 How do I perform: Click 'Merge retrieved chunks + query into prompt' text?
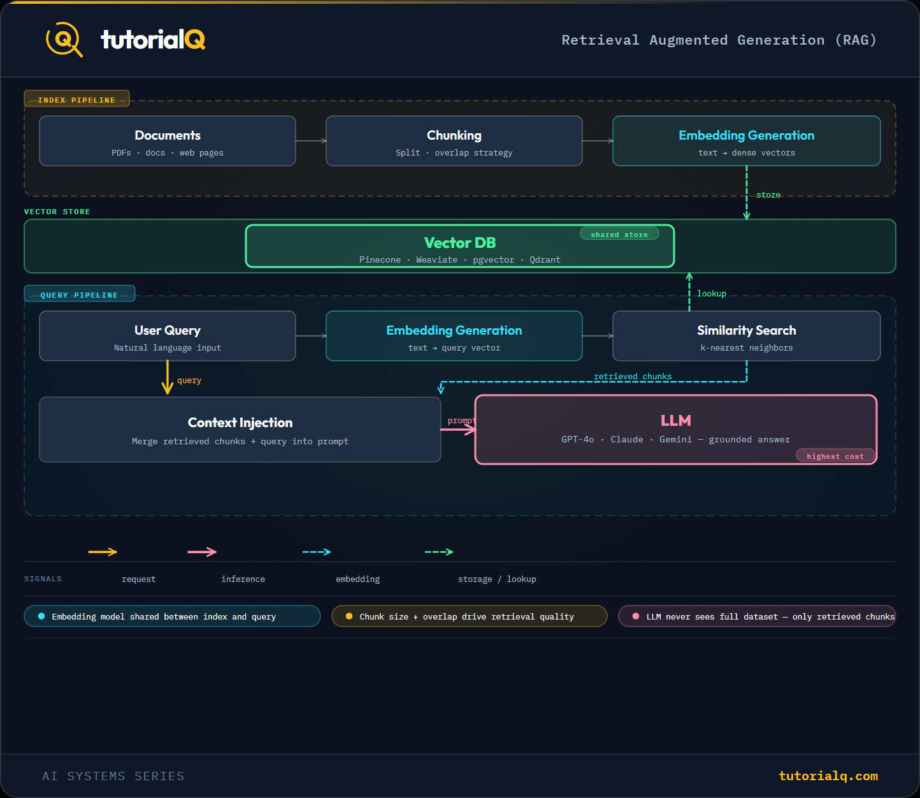[240, 441]
